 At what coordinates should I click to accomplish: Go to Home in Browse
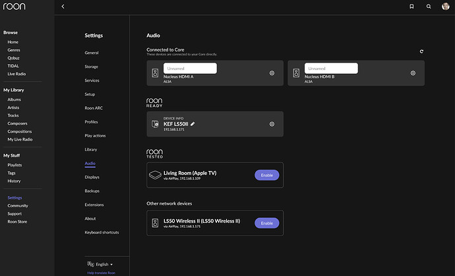[x=13, y=42]
